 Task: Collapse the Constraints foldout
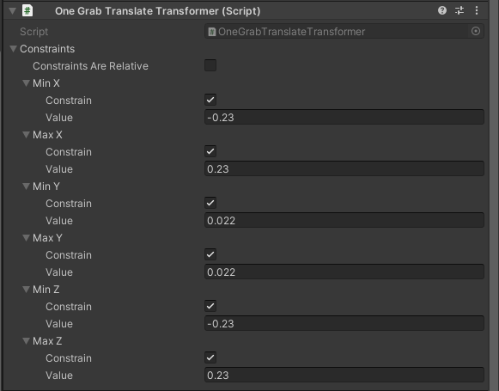click(x=13, y=49)
